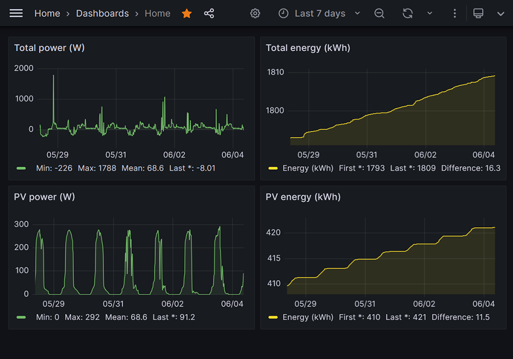This screenshot has width=513, height=359.
Task: Click the yellow PV energy legend color swatch
Action: 273,317
